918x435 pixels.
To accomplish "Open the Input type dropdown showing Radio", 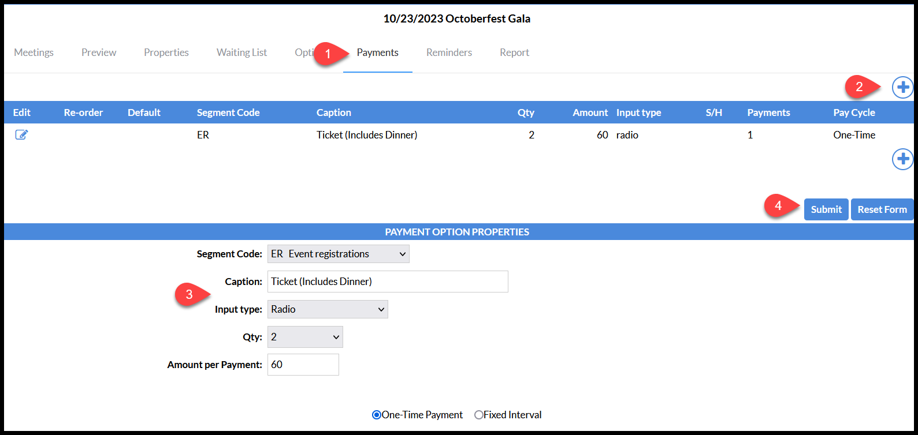I will click(328, 309).
